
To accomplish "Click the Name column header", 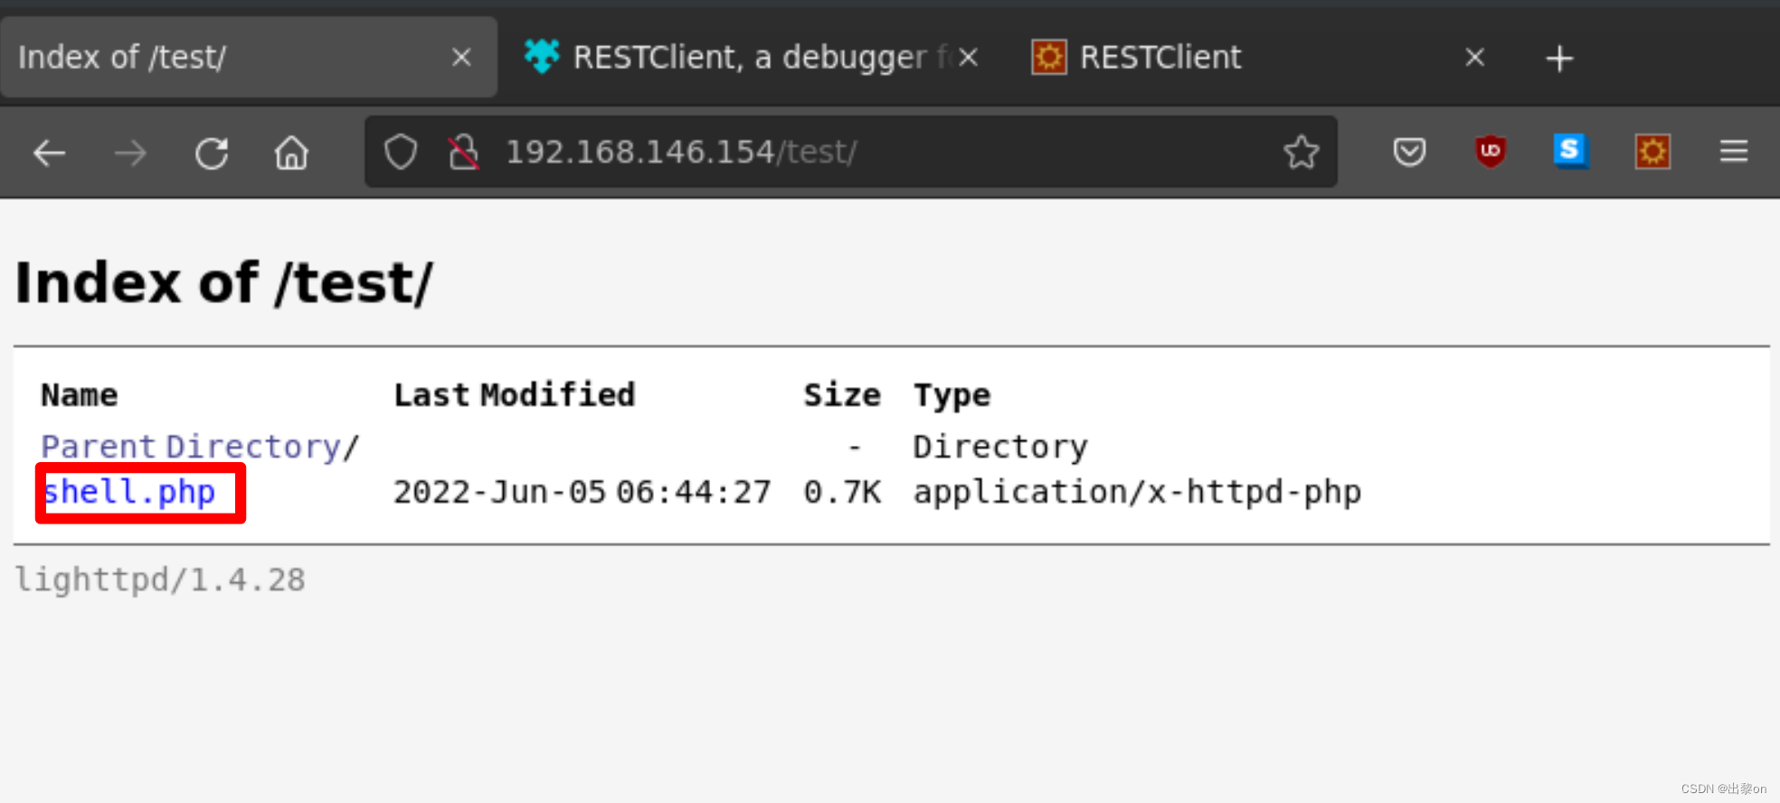I will [x=80, y=395].
